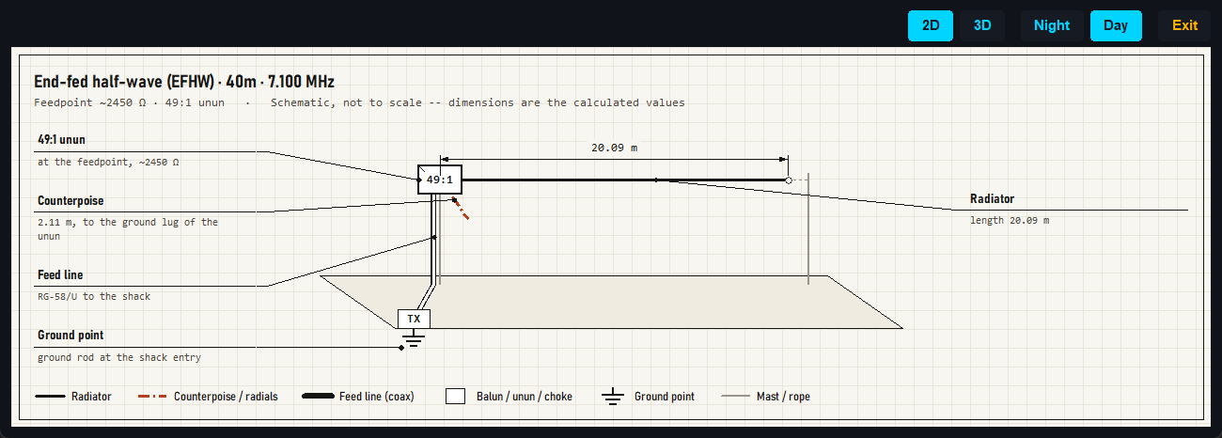Click 'Feed line (coax)' legend label
This screenshot has height=438, width=1222.
pos(377,397)
